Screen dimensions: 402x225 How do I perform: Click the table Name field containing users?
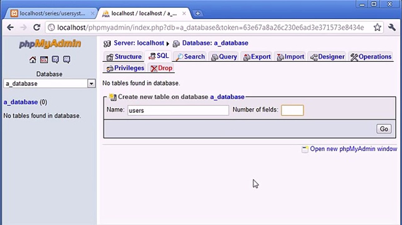pos(178,110)
